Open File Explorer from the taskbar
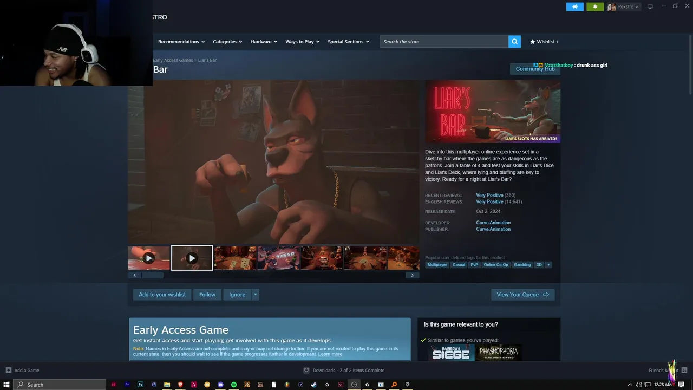693x390 pixels. click(x=167, y=385)
